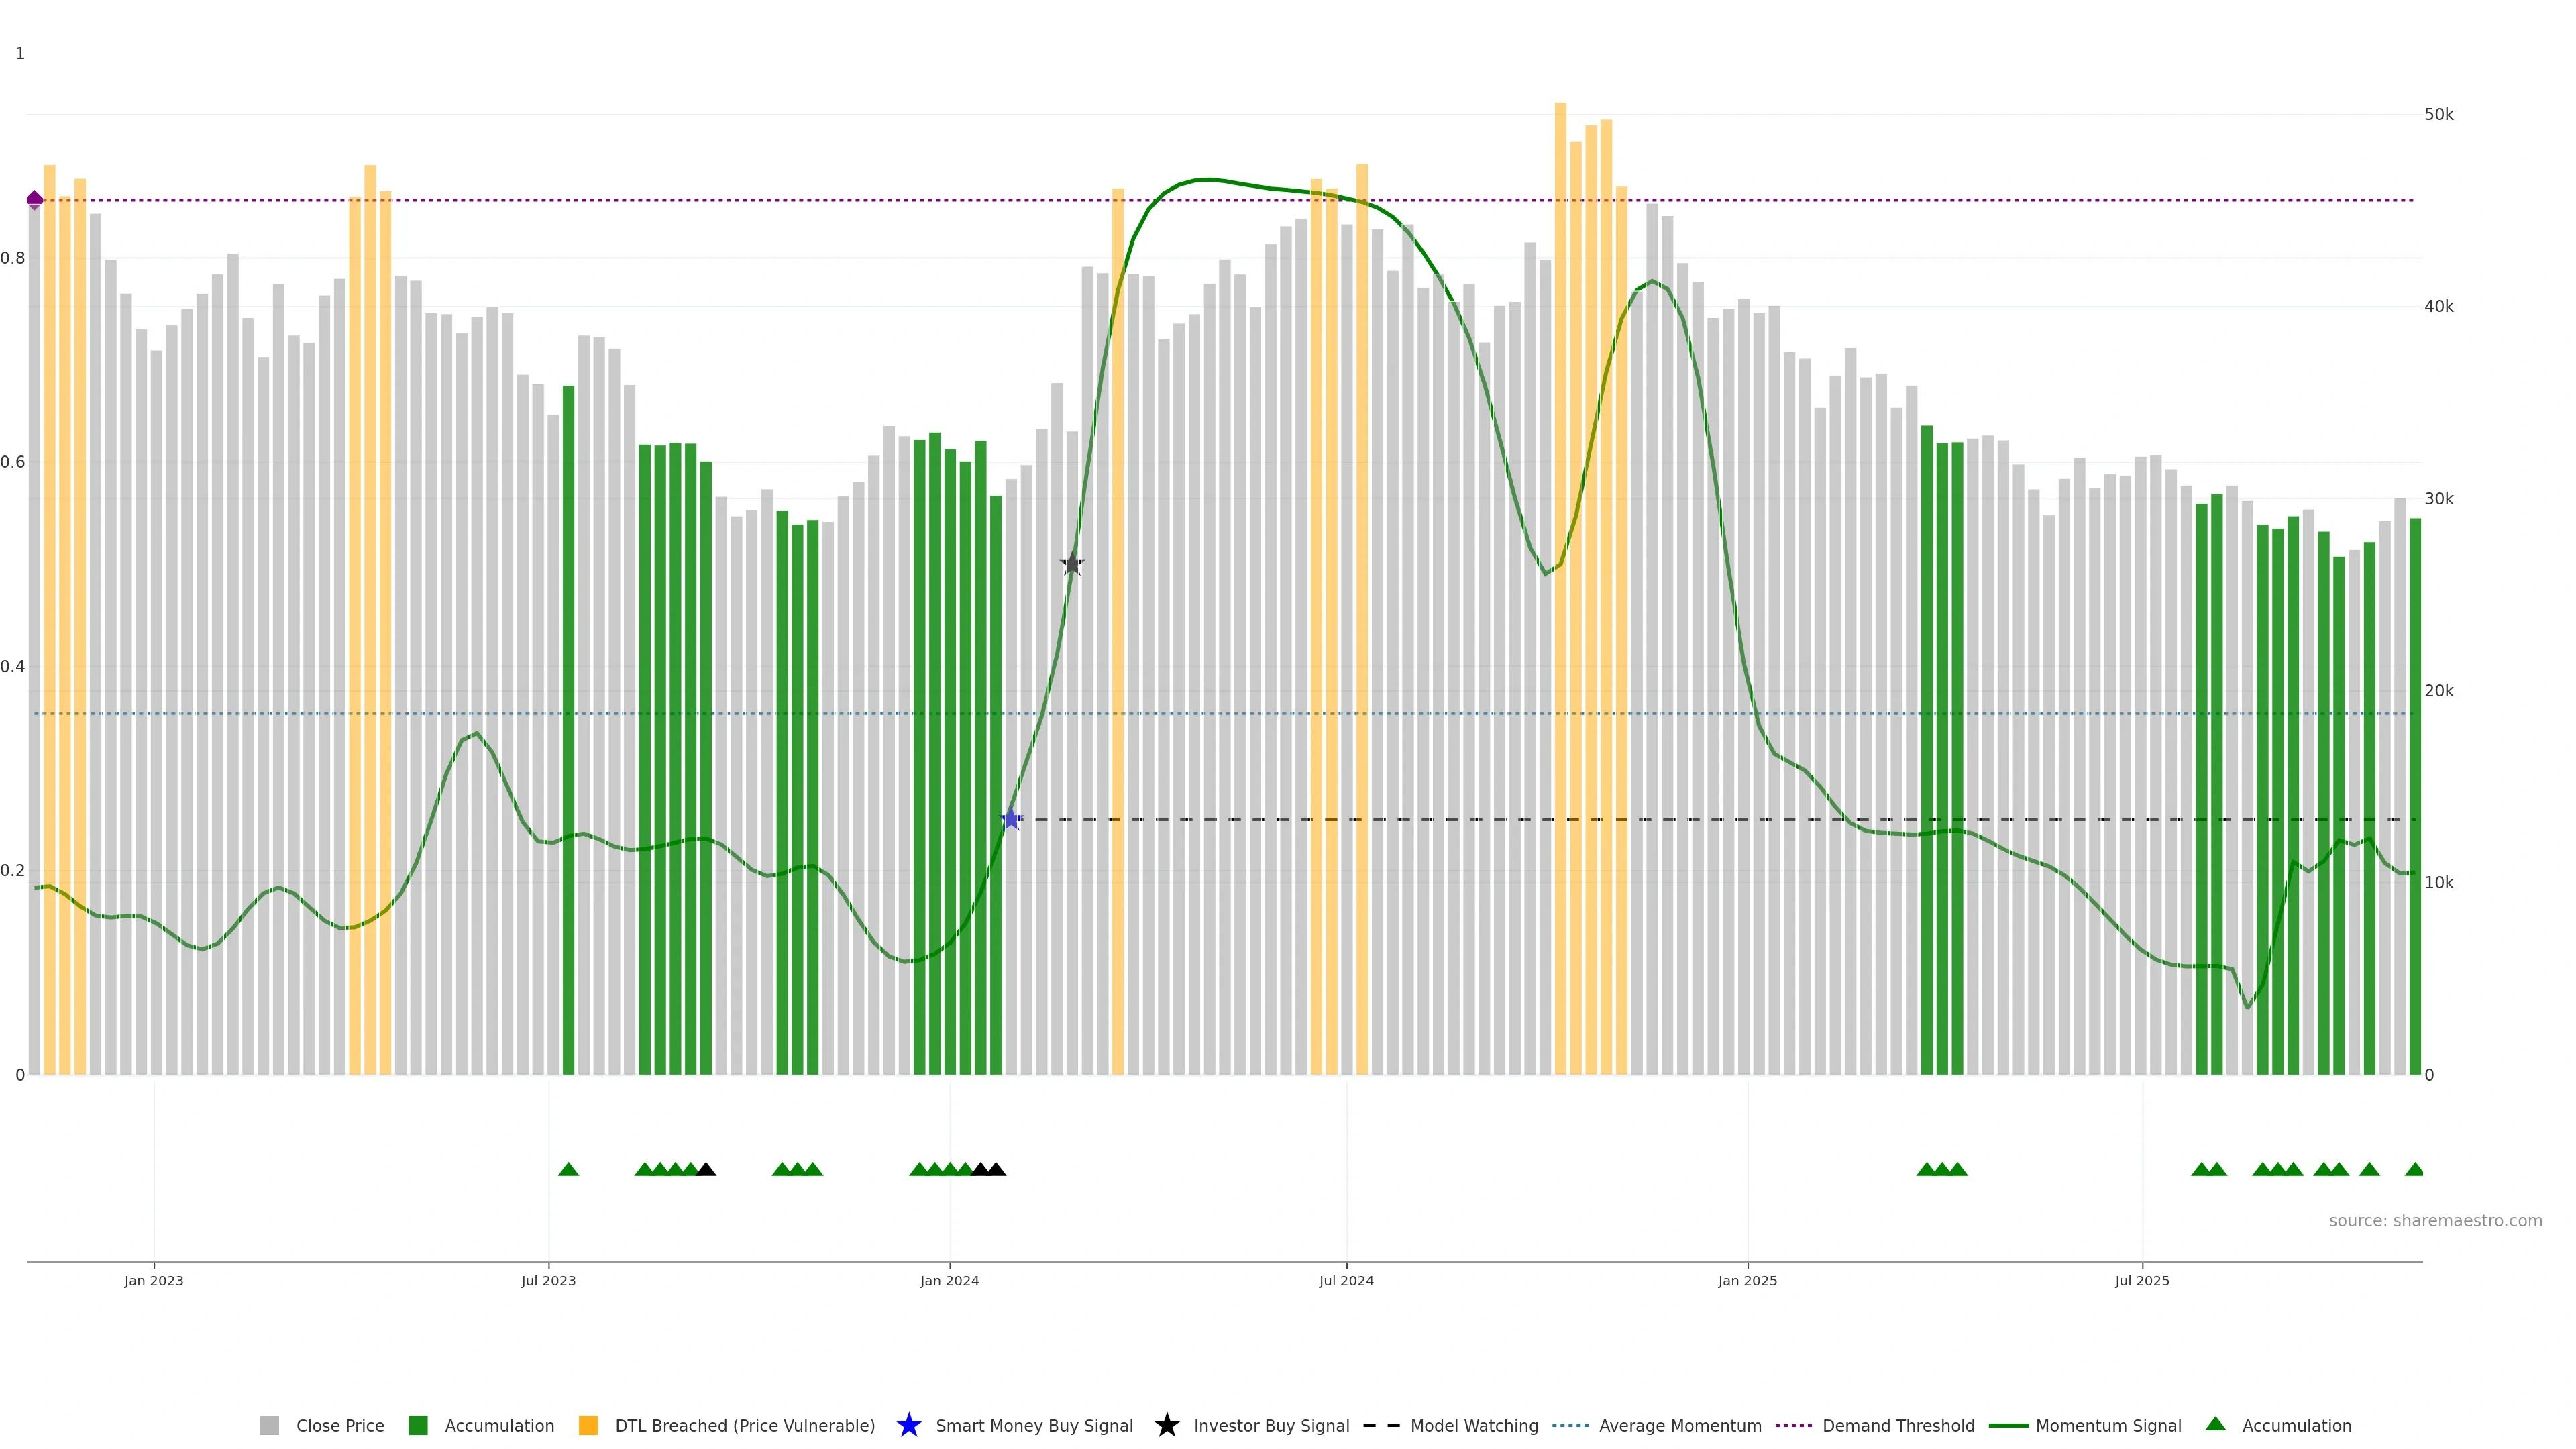The height and width of the screenshot is (1449, 2576).
Task: Click the green triangle icon in legend
Action: tap(2215, 1424)
